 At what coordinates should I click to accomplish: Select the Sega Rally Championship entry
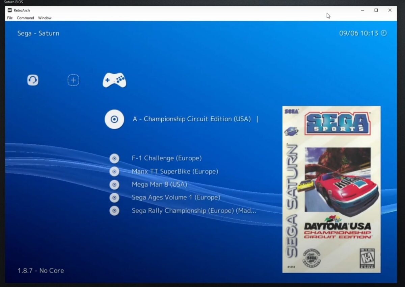[194, 210]
